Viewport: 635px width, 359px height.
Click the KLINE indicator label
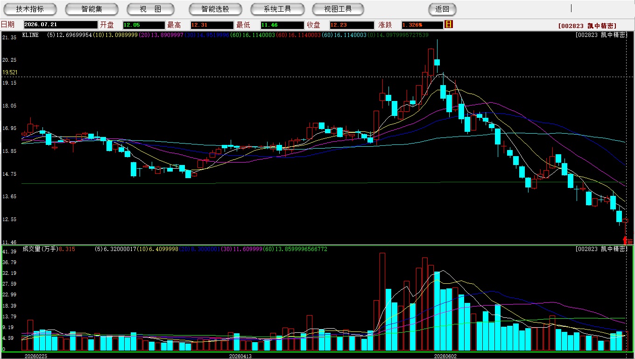[30, 35]
